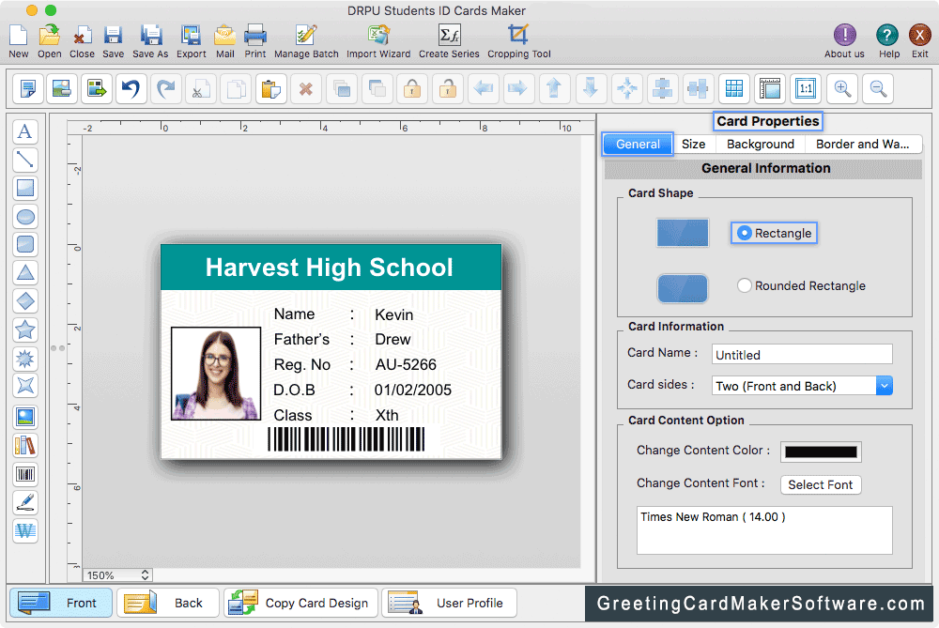Click the Select Font button
Viewport: 939px width, 628px height.
click(x=821, y=484)
